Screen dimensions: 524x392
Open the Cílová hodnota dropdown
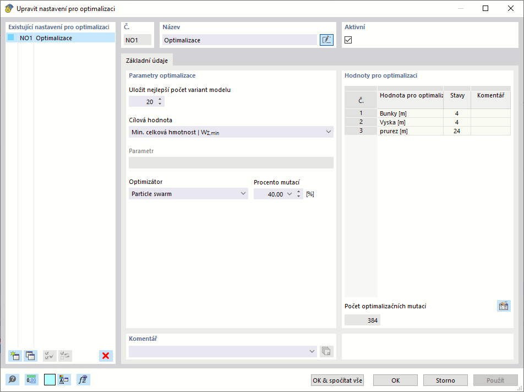coord(328,132)
